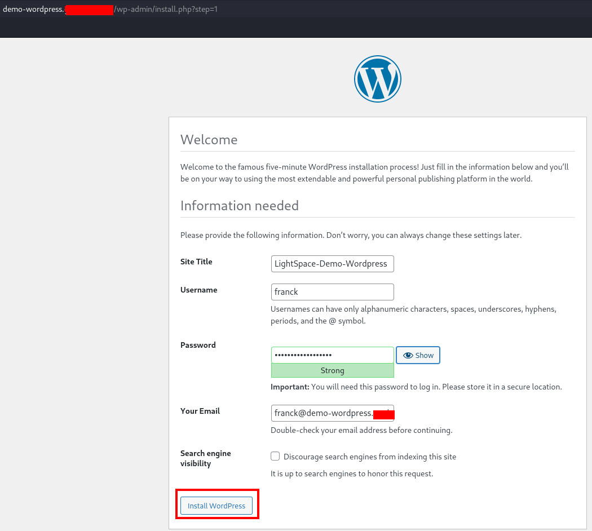Click the Strong password strength indicator

tap(332, 370)
